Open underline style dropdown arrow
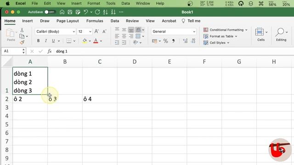Image resolution: width=294 pixels, height=165 pixels. [x=59, y=41]
